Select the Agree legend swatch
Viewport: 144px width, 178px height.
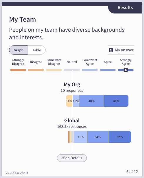click(x=108, y=70)
